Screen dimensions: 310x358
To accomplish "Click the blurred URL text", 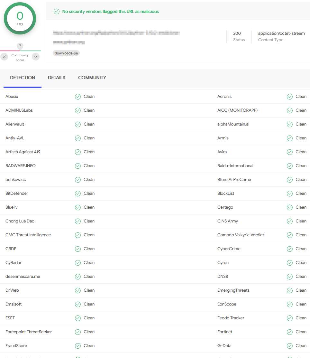I will coord(116,33).
